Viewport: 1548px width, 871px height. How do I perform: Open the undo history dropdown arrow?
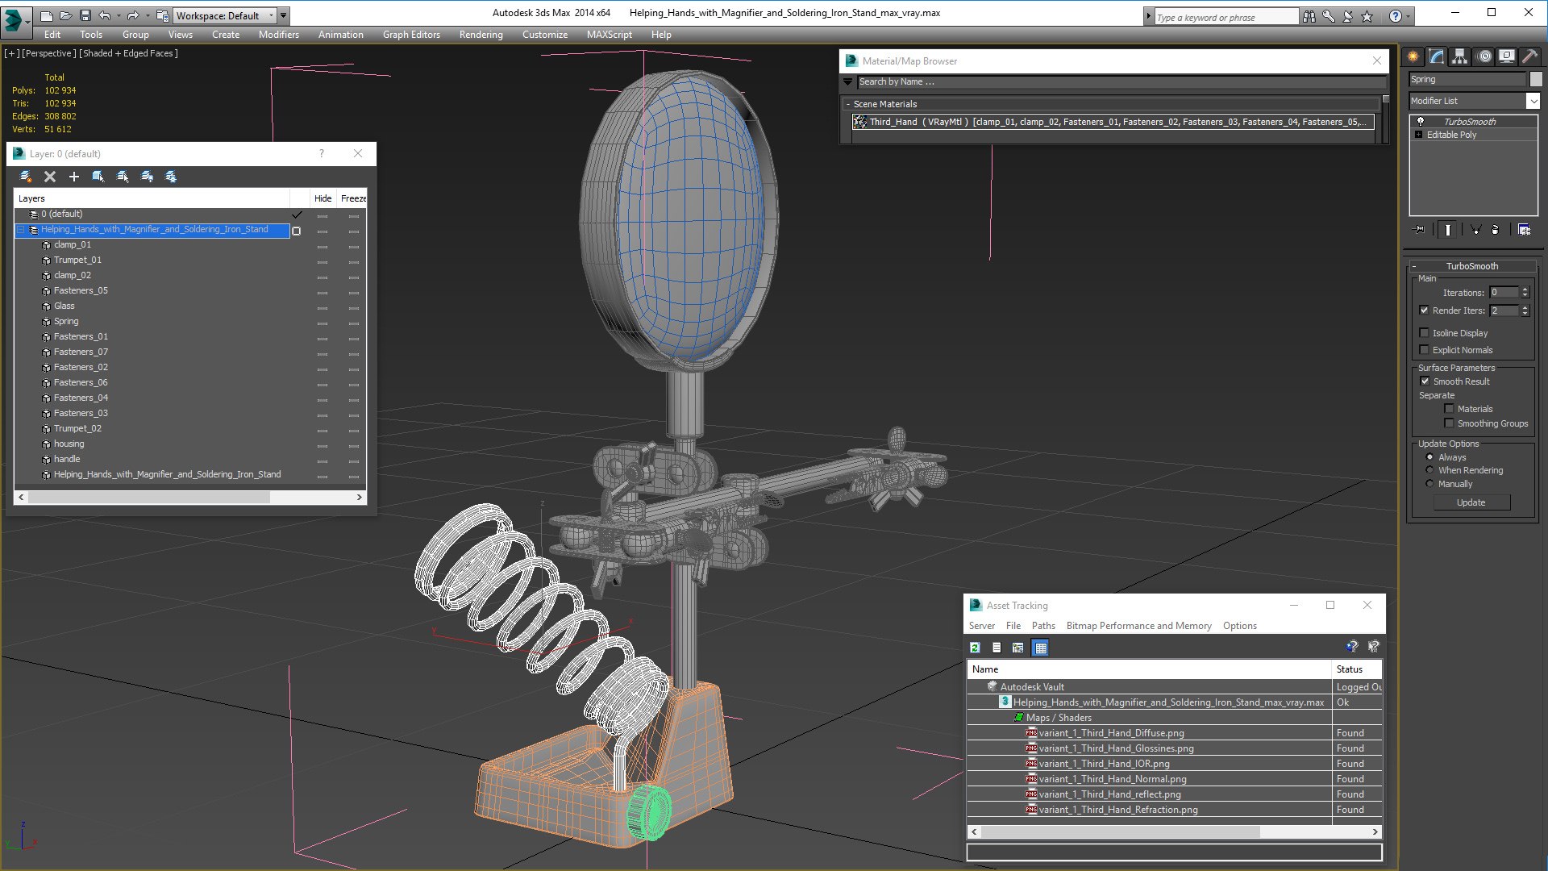point(119,15)
